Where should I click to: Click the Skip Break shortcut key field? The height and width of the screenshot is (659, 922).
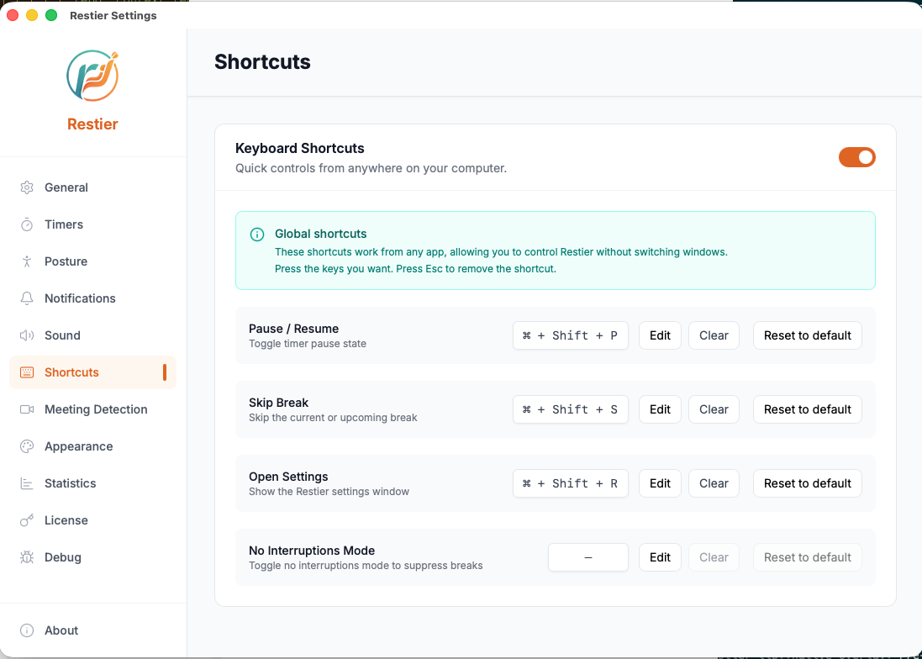click(571, 409)
